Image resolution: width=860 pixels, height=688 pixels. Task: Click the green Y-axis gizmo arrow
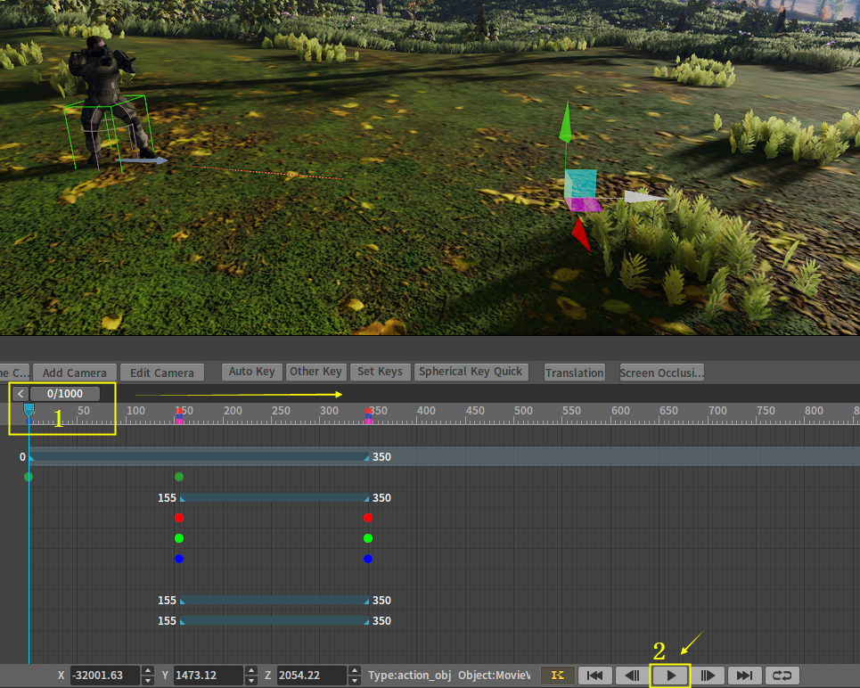click(565, 125)
